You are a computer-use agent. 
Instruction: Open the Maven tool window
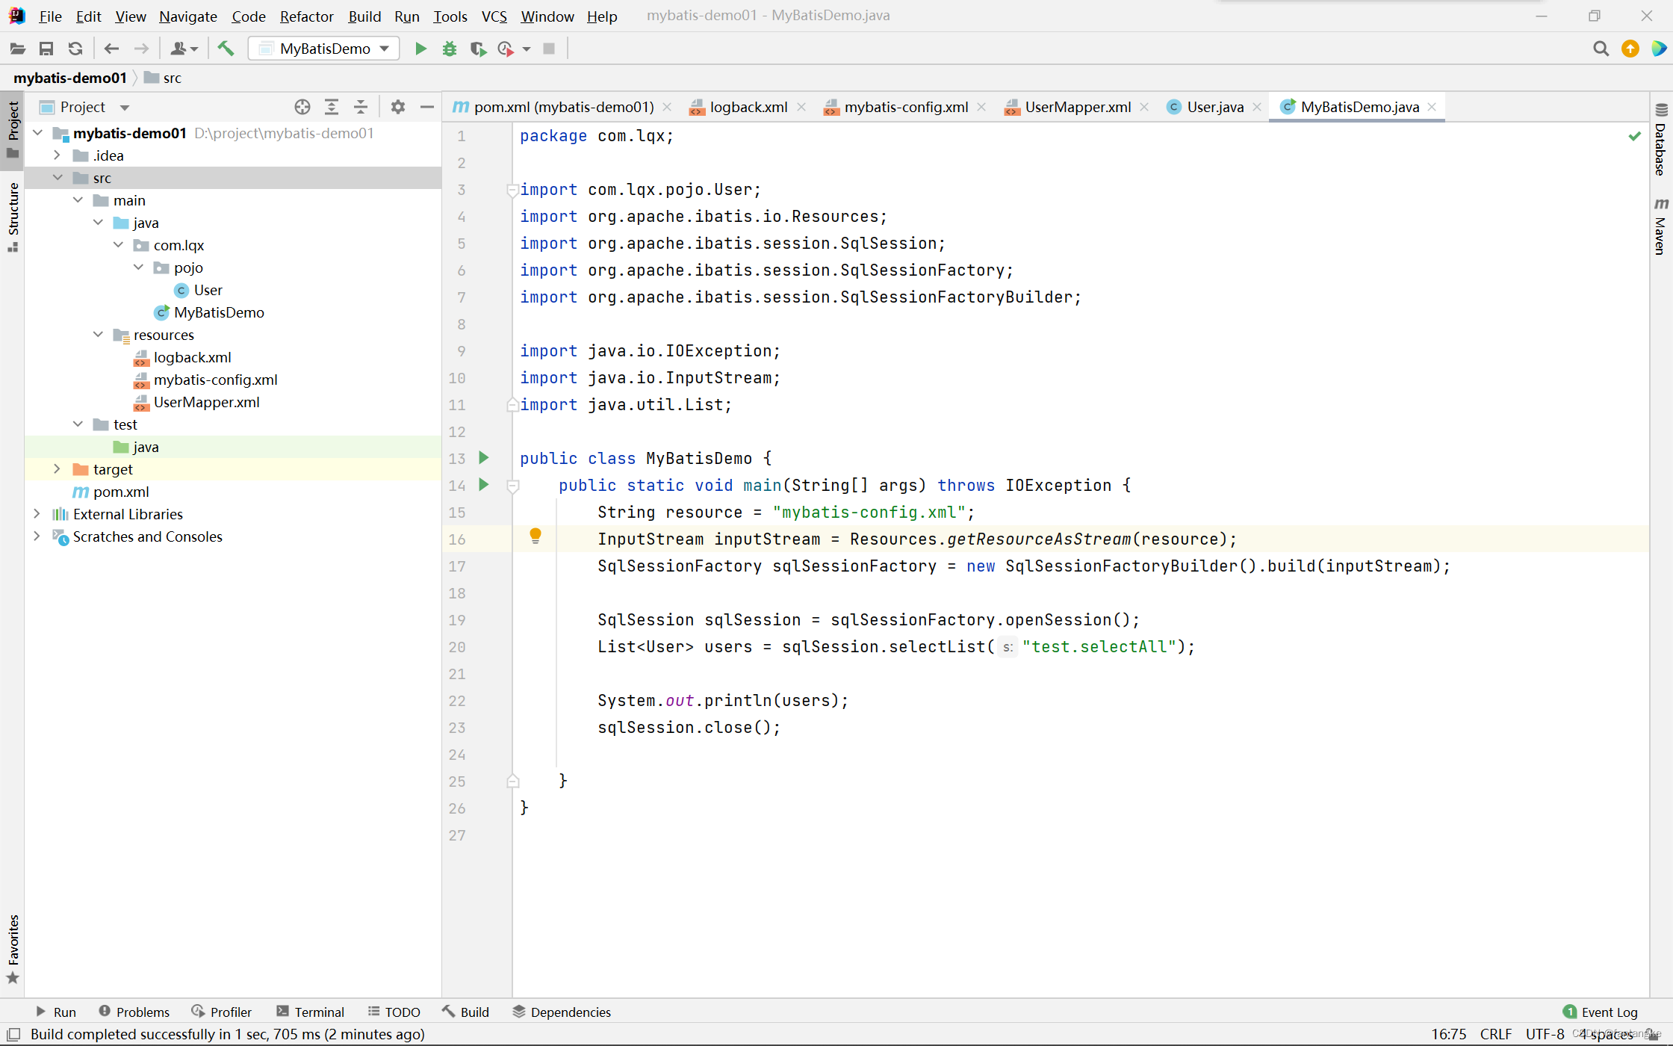pyautogui.click(x=1661, y=226)
